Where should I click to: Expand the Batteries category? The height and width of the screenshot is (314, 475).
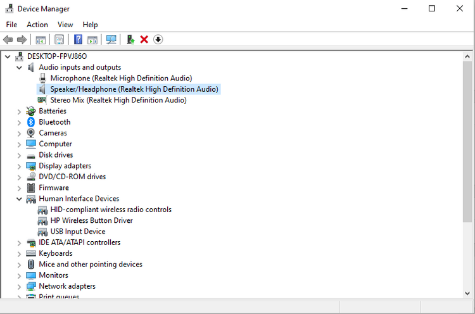click(19, 111)
